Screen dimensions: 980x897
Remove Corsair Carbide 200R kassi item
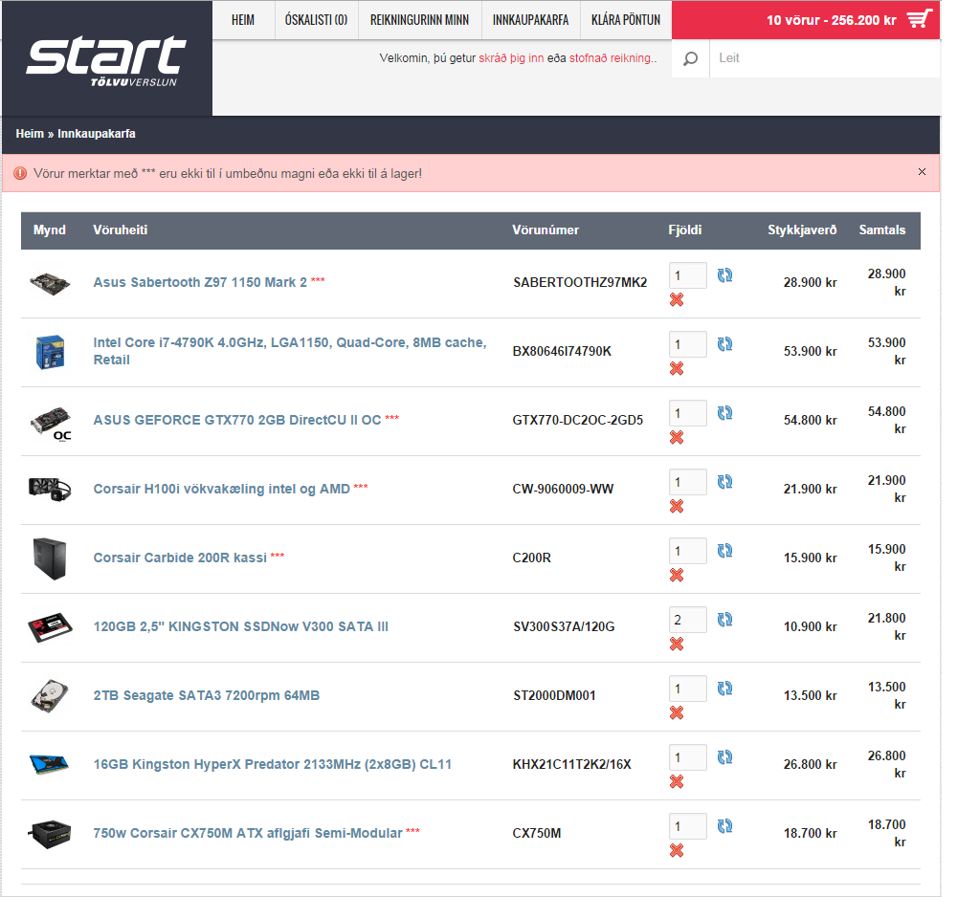[677, 576]
